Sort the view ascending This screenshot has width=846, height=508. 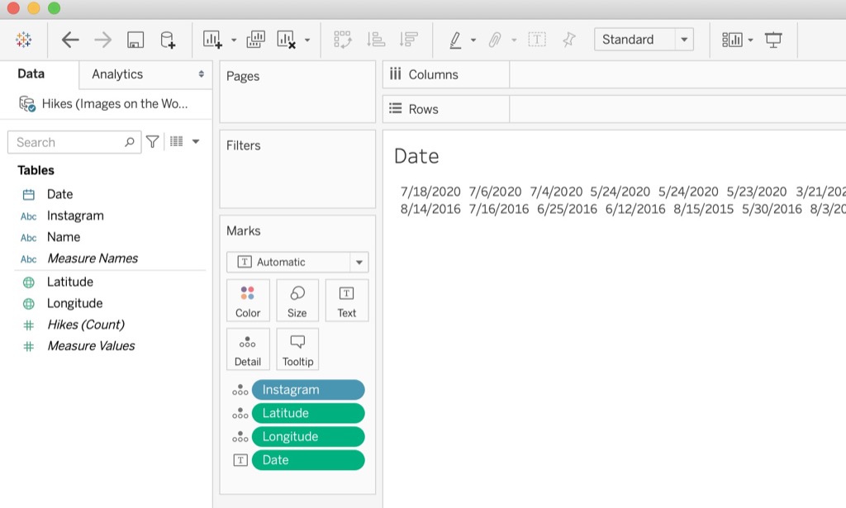(374, 39)
